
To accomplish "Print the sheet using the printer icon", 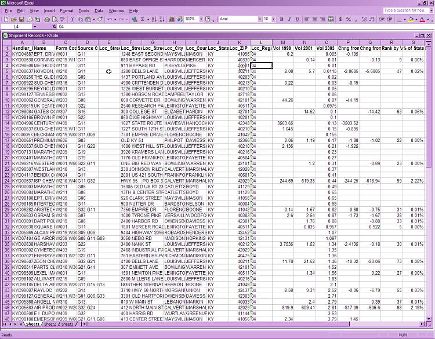I will tap(47, 19).
